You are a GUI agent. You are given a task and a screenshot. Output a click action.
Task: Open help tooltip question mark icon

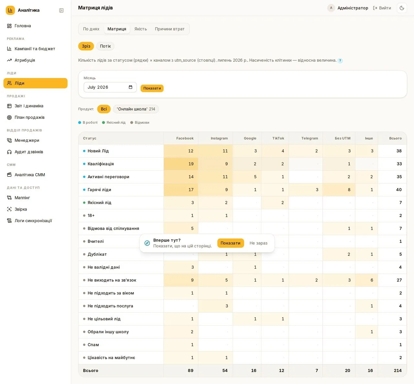(x=340, y=60)
